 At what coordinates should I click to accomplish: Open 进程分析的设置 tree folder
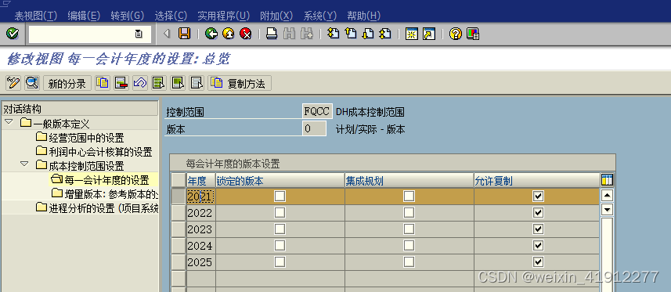[97, 207]
